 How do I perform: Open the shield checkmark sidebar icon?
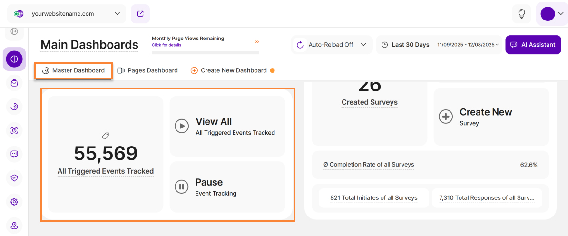14,177
